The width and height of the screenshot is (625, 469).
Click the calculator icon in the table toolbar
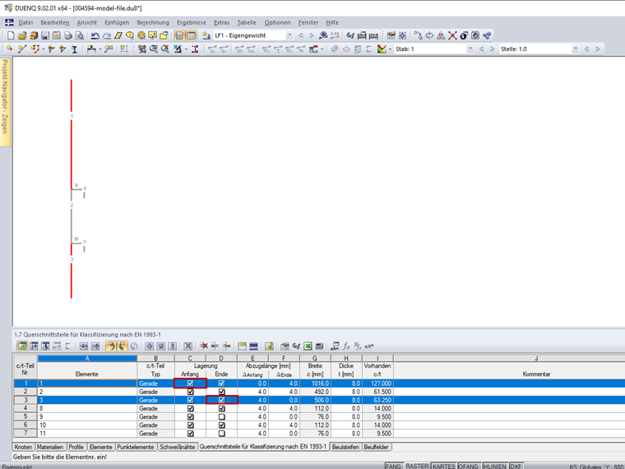pyautogui.click(x=319, y=346)
